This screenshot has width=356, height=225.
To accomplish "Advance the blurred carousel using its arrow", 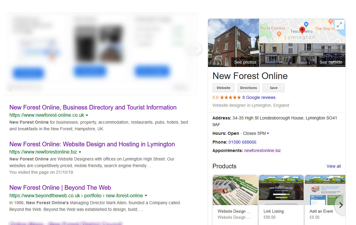I will 196,49.
